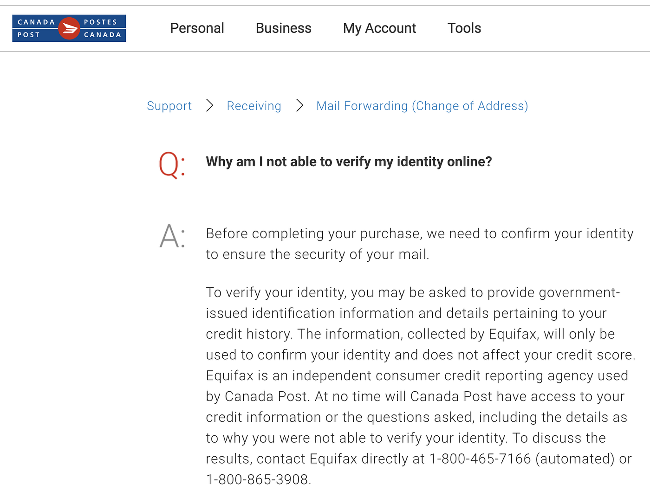The width and height of the screenshot is (650, 498).
Task: Click the chevron after the Receiving breadcrumb
Action: coord(299,106)
